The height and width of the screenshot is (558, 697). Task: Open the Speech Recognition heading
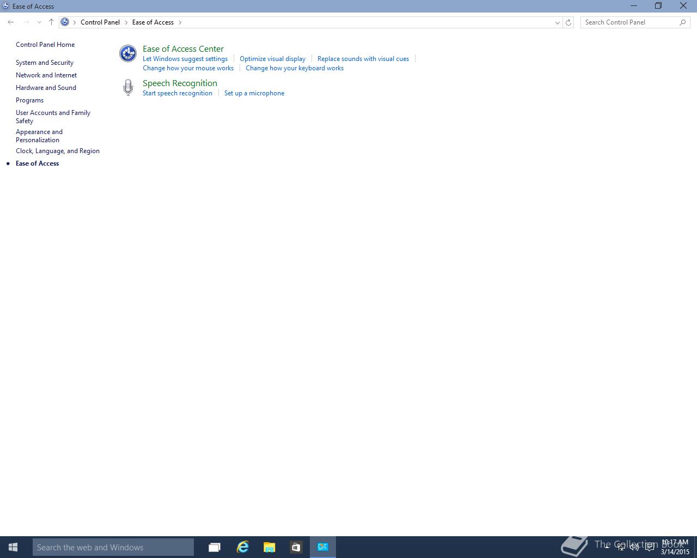(180, 83)
